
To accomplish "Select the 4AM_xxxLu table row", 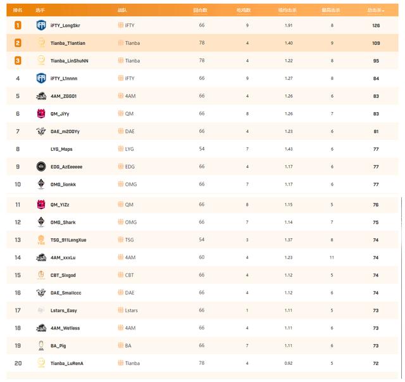I will point(202,258).
